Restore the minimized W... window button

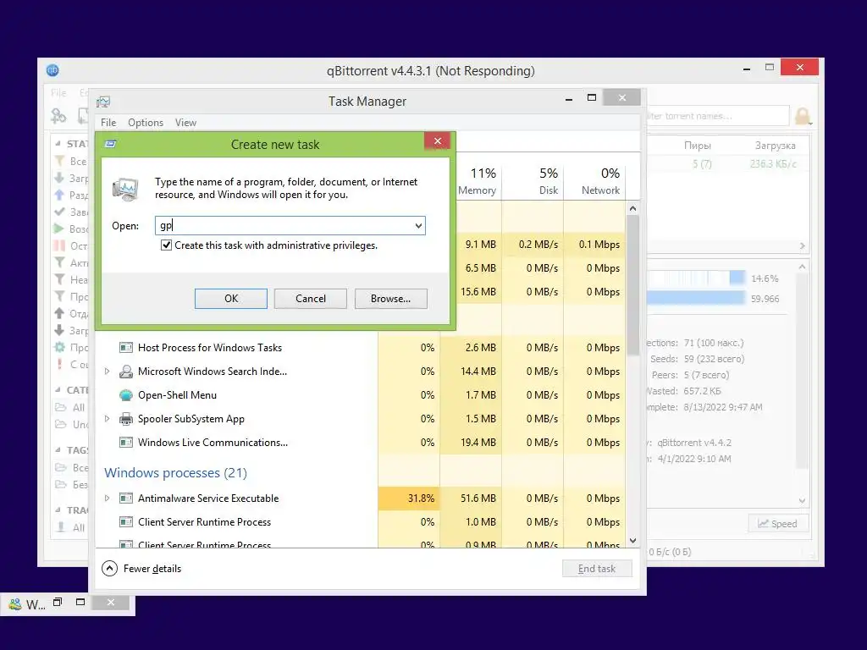(58, 603)
